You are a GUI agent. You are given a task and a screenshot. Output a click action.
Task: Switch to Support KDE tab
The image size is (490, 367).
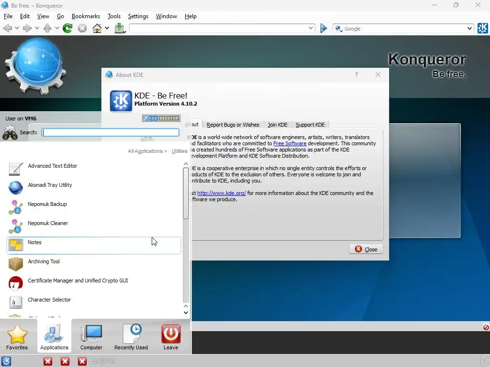point(310,125)
